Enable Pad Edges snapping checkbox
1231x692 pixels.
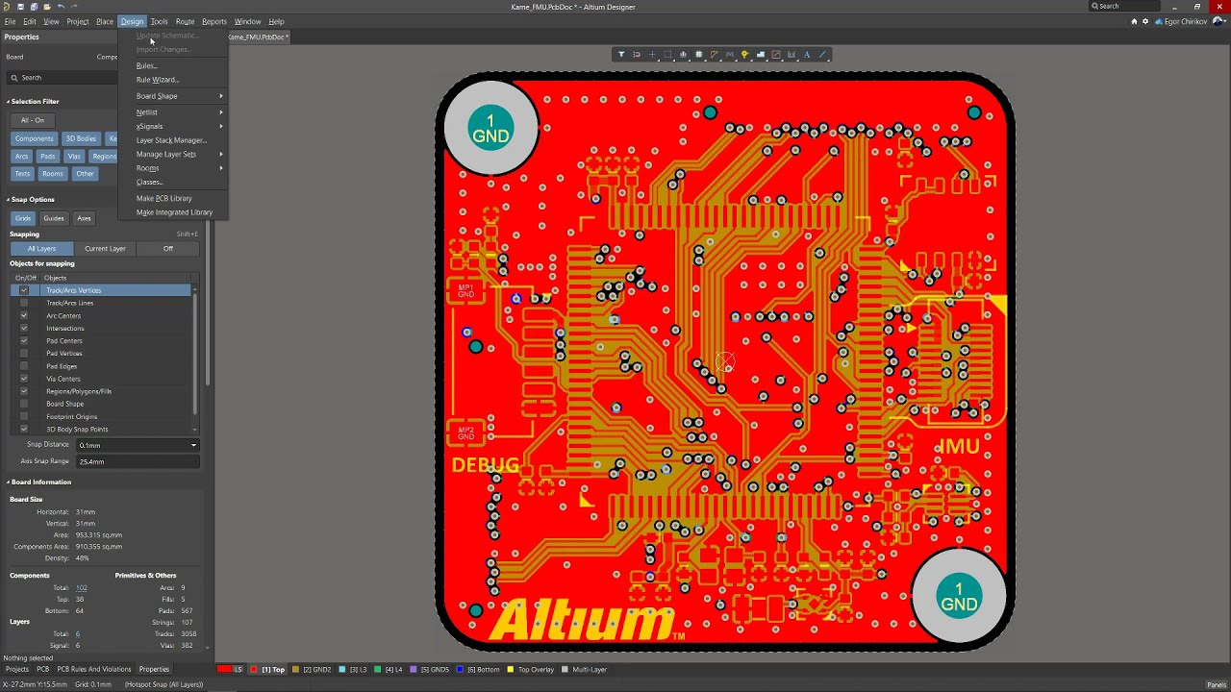tap(24, 366)
